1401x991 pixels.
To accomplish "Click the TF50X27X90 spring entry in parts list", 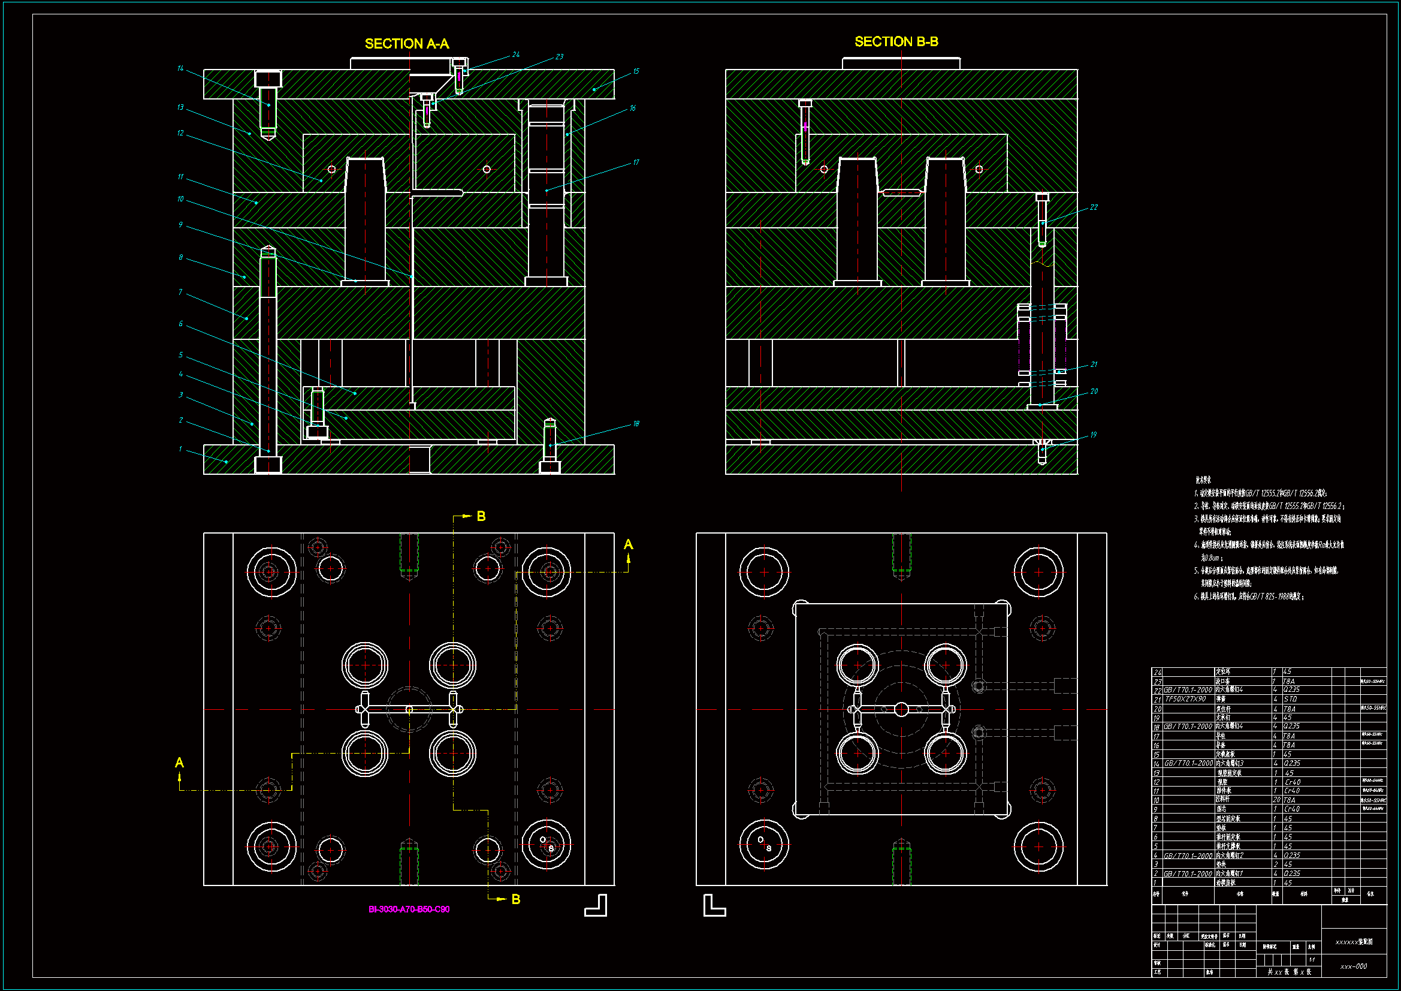I will coord(1185,699).
